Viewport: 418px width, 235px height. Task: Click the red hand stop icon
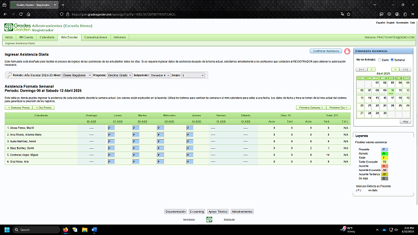(347, 51)
